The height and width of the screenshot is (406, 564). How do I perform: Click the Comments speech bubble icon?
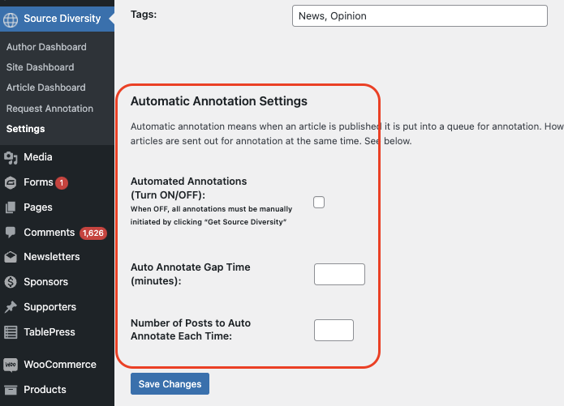coord(11,233)
